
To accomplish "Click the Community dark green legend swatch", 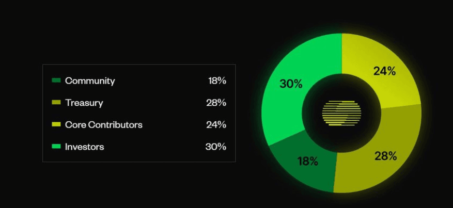I will pyautogui.click(x=56, y=81).
